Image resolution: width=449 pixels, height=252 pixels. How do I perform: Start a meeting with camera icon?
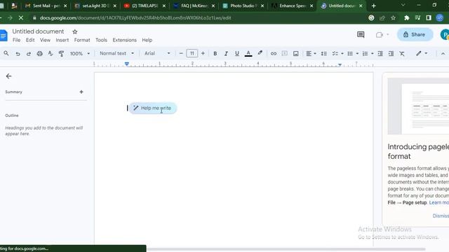click(380, 34)
